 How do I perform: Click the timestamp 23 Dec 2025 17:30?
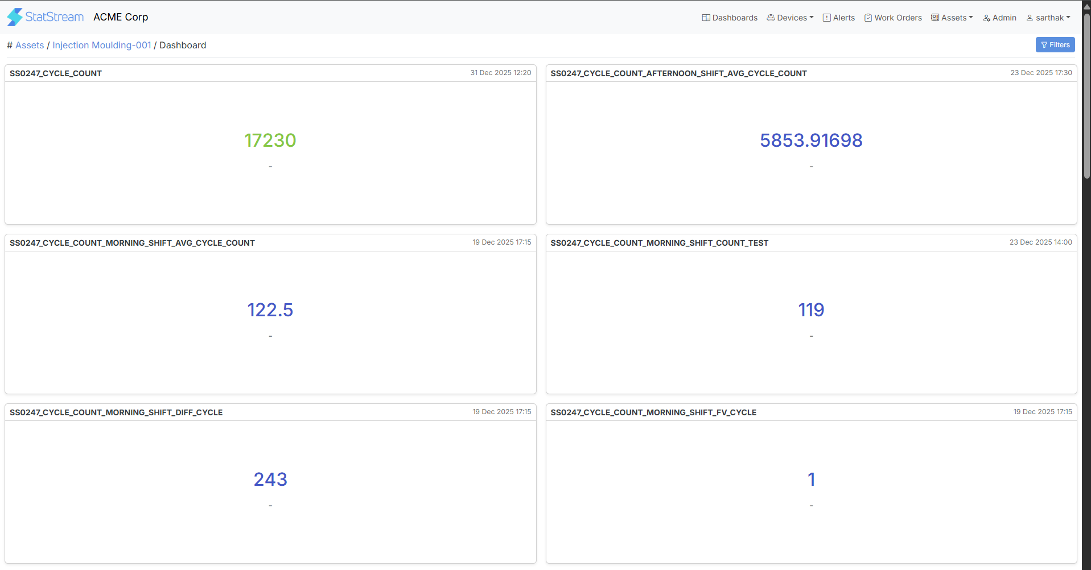click(1041, 73)
